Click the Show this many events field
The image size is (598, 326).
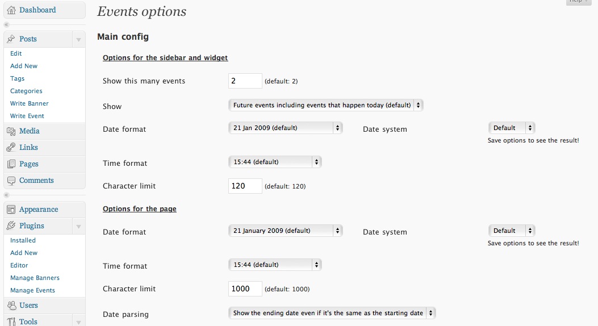coord(245,81)
